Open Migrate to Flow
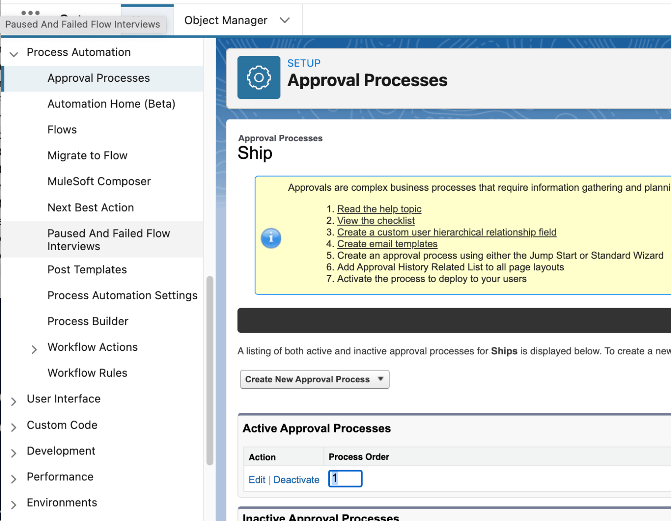The image size is (671, 521). pos(87,155)
